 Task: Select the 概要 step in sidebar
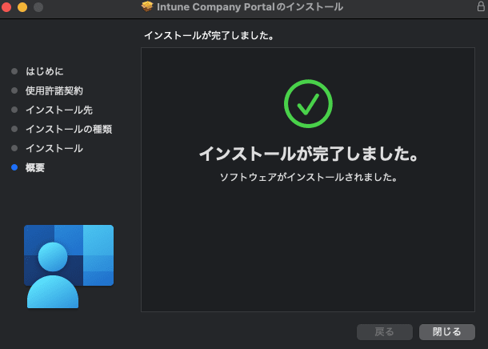click(35, 167)
